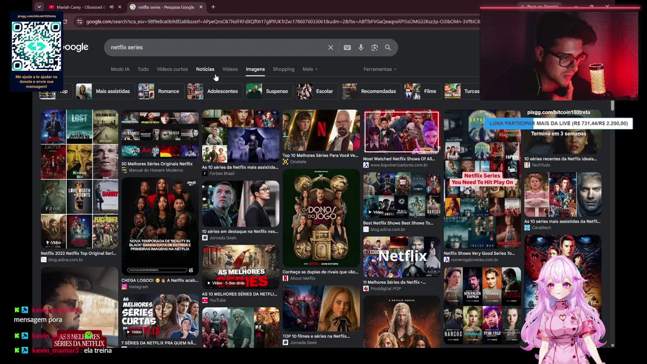Click the YouTube source favicon
Viewport: 647px width, 364px height.
point(205,300)
